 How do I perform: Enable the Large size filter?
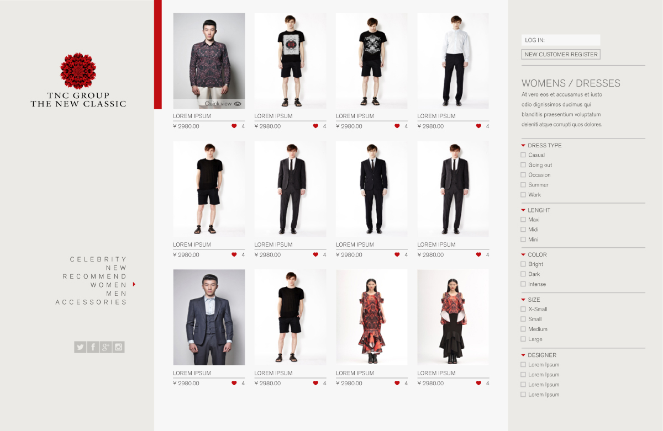point(523,339)
